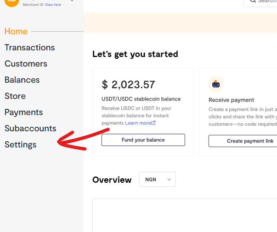This screenshot has height=232, width=277.
Task: Click the Merchant ID View here link
Action: click(x=53, y=5)
